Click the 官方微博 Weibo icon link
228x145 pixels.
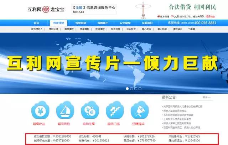pos(163,16)
